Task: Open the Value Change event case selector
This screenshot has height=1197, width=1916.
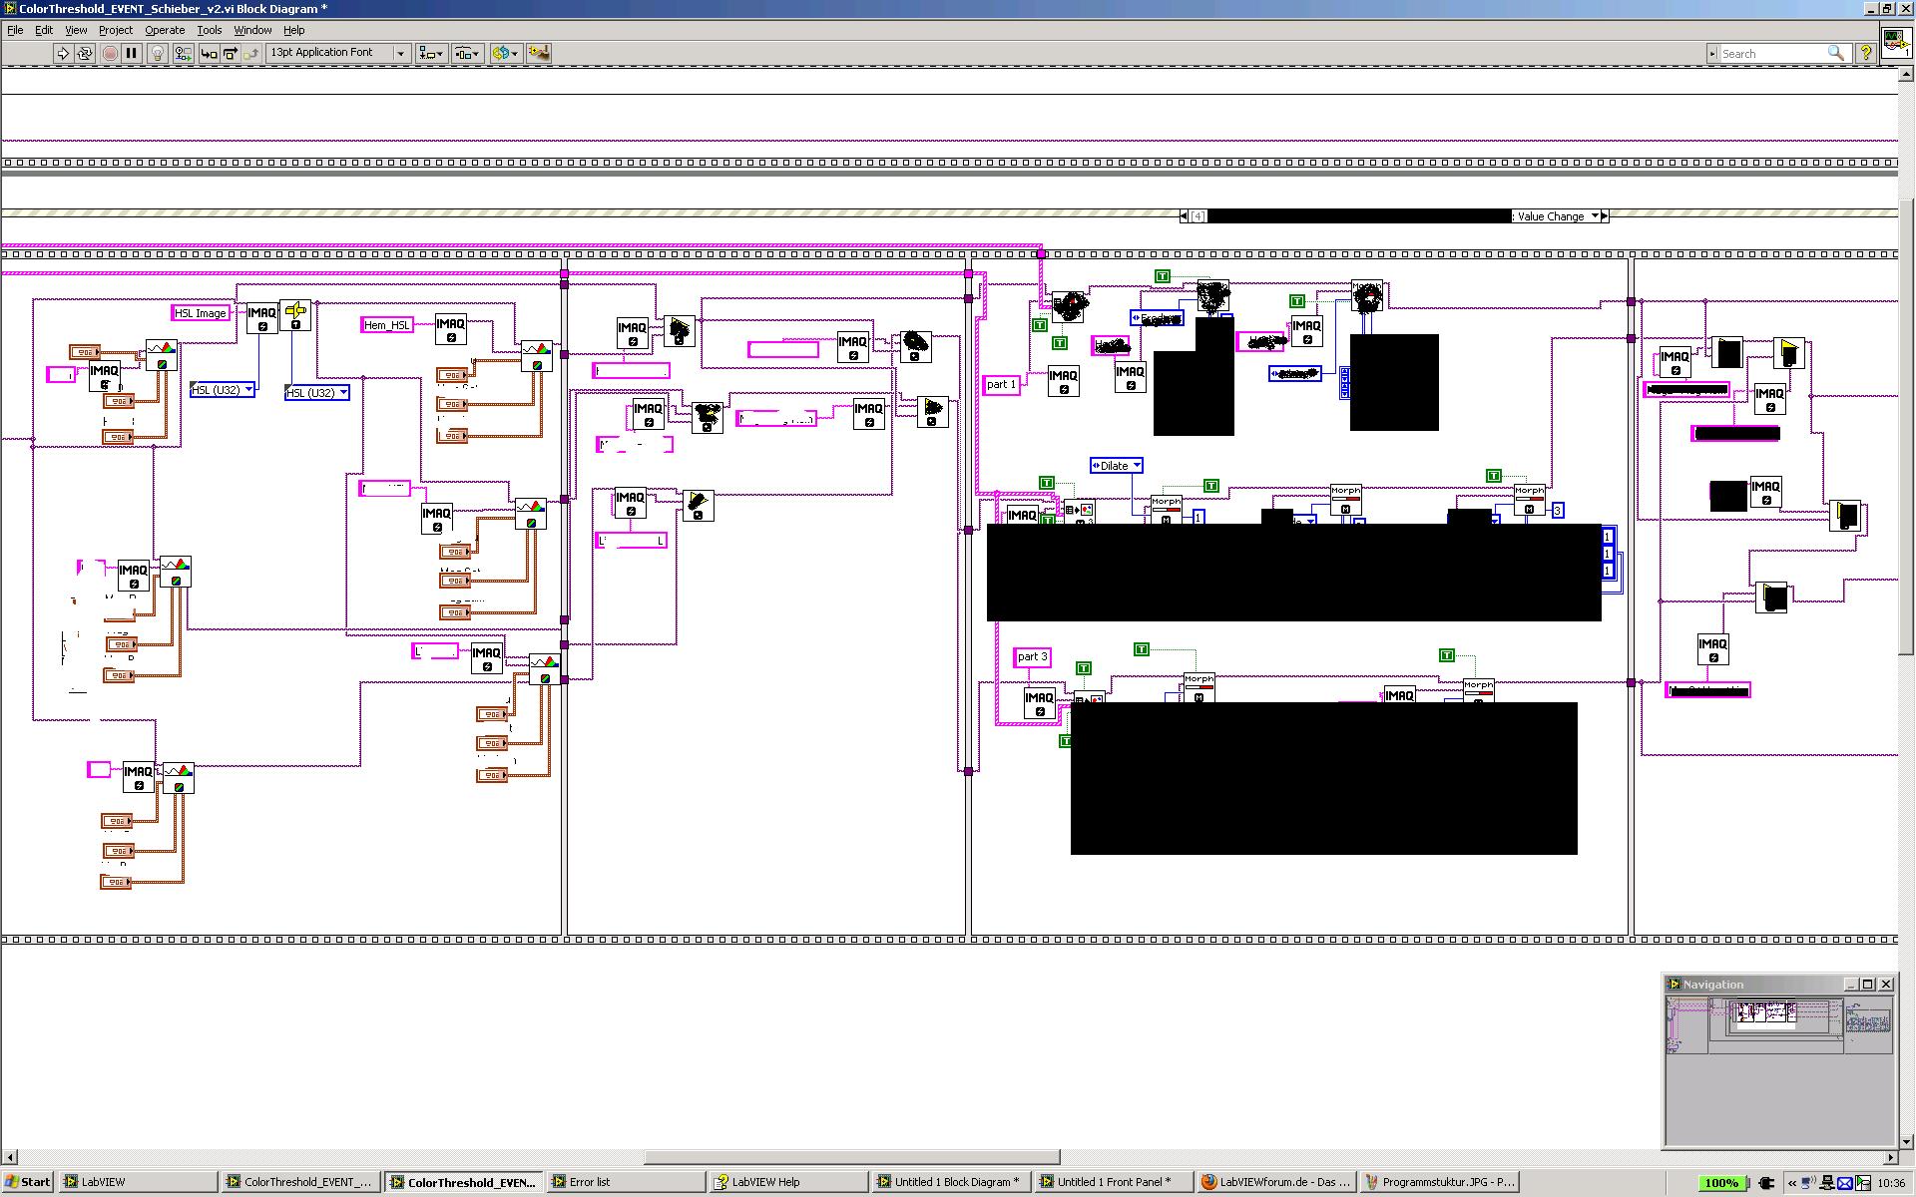Action: (x=1595, y=216)
